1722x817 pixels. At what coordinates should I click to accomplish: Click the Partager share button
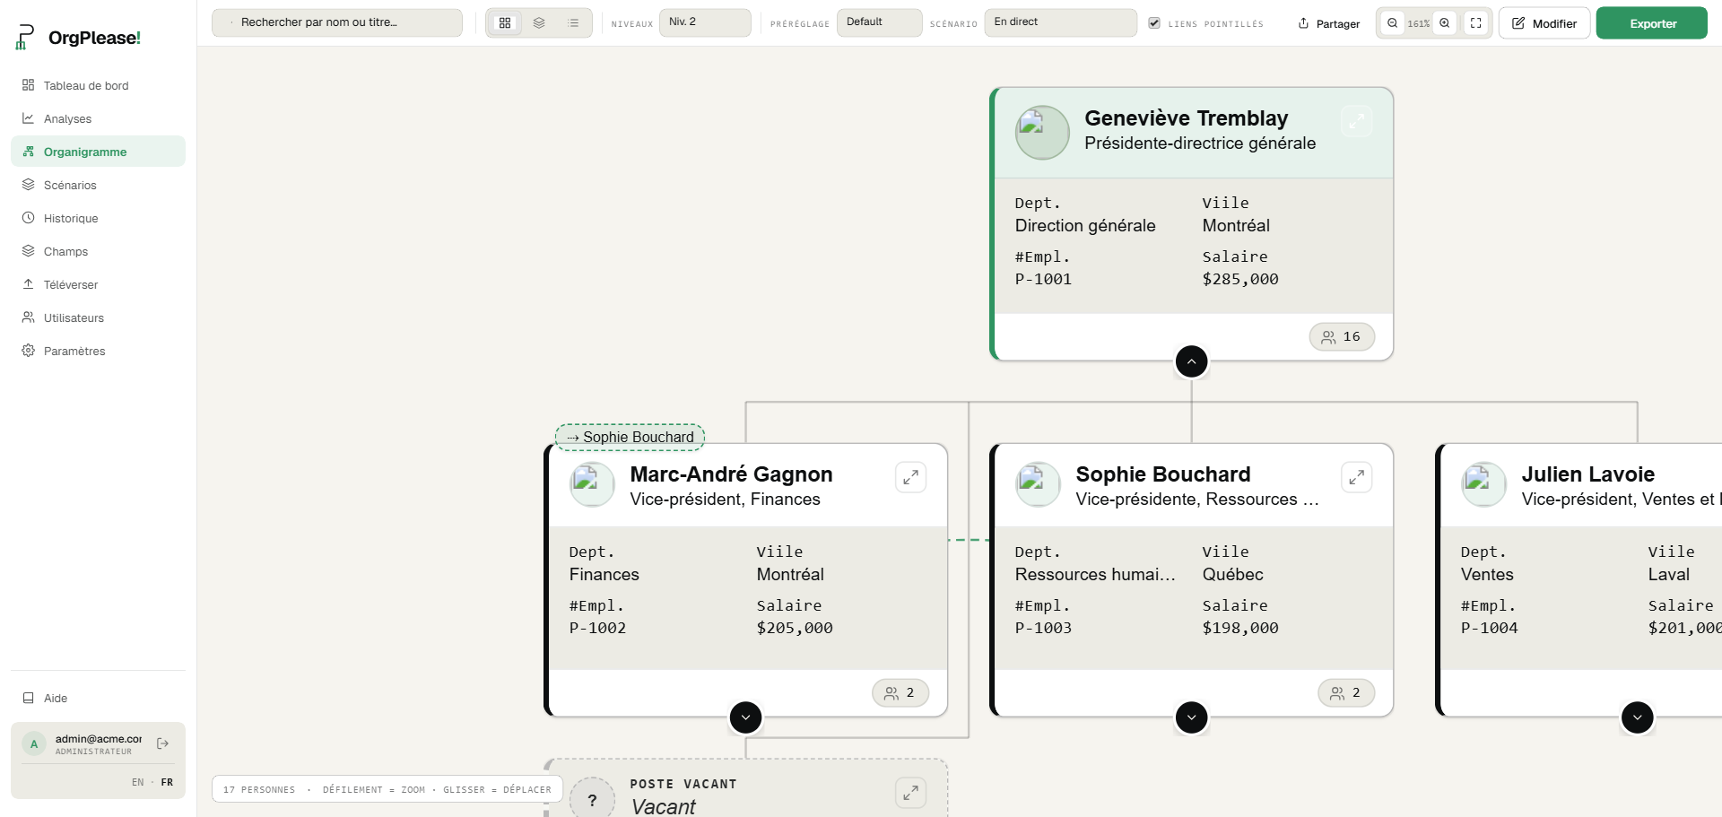pyautogui.click(x=1328, y=23)
